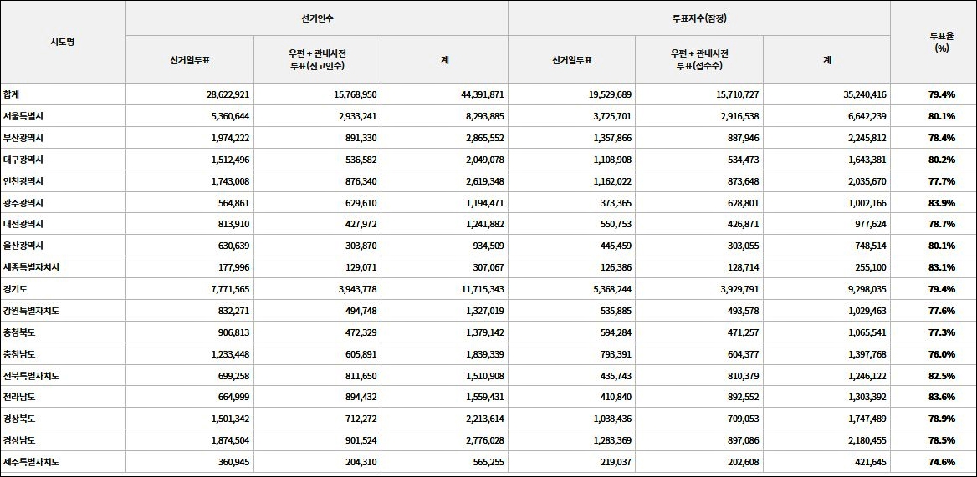This screenshot has height=477, width=977.
Task: Click Chungnam turnout 76.0%
Action: 942,354
